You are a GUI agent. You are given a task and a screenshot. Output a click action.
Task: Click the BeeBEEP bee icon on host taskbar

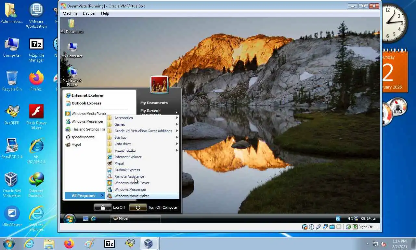[130, 243]
